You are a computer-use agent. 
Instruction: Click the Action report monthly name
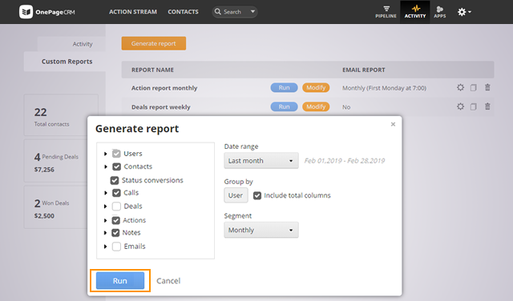[164, 88]
